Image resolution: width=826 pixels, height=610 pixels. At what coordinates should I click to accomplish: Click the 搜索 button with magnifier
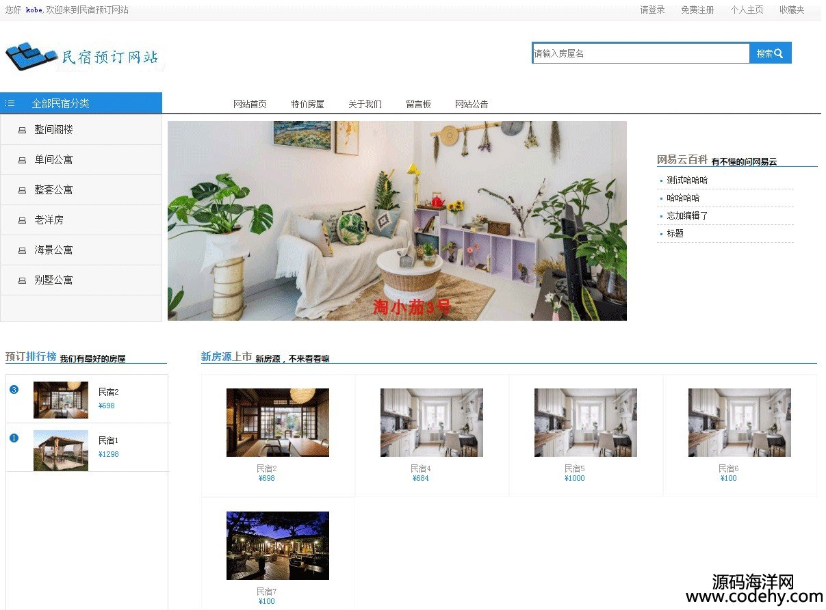point(771,53)
